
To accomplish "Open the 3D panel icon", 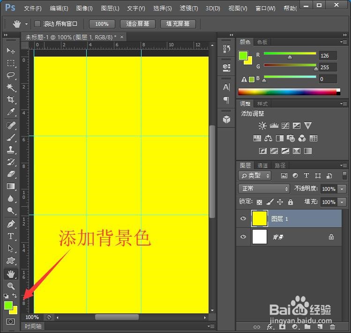I will click(x=226, y=119).
